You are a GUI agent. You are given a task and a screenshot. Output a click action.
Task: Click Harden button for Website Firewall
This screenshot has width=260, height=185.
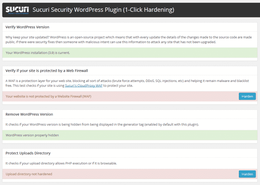(247, 97)
